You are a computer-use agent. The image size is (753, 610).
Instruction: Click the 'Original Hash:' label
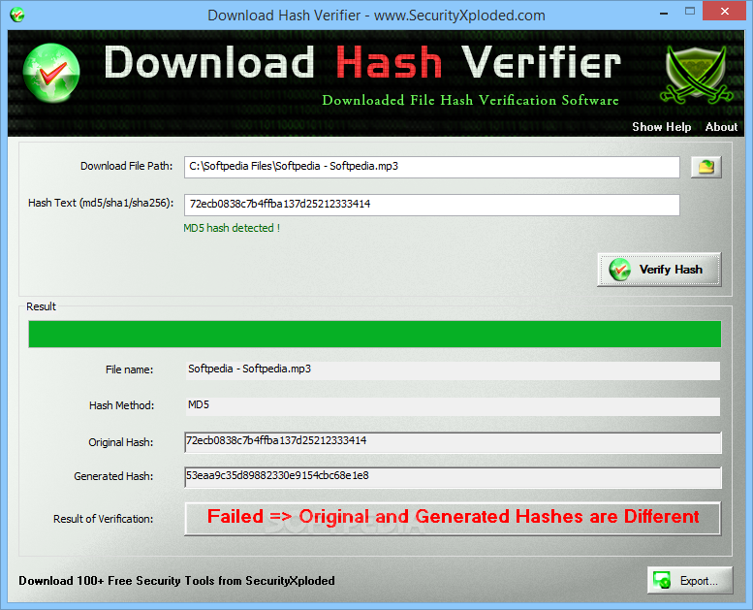point(120,442)
